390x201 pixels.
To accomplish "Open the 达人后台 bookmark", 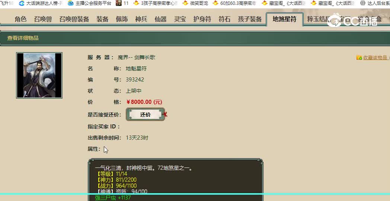I will (x=375, y=3).
